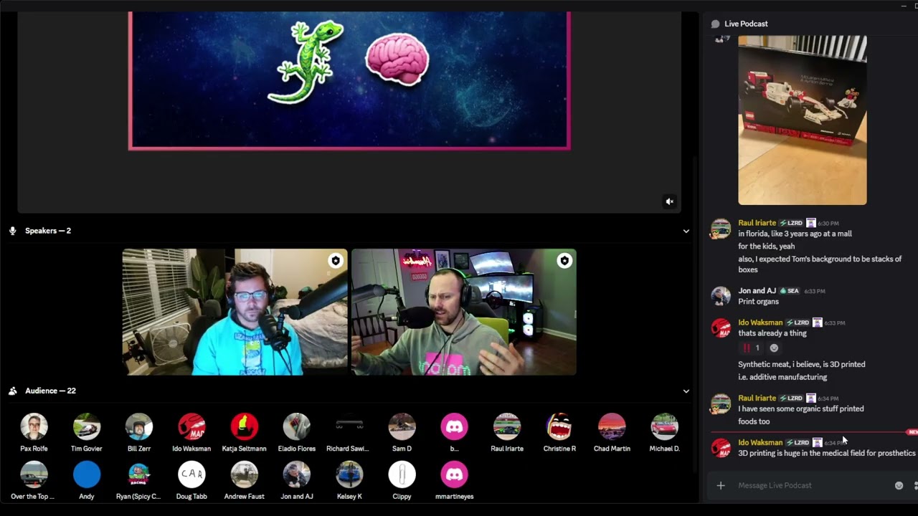Viewport: 918px width, 516px height.
Task: Click Pax Rolfe's audience avatar
Action: [34, 427]
